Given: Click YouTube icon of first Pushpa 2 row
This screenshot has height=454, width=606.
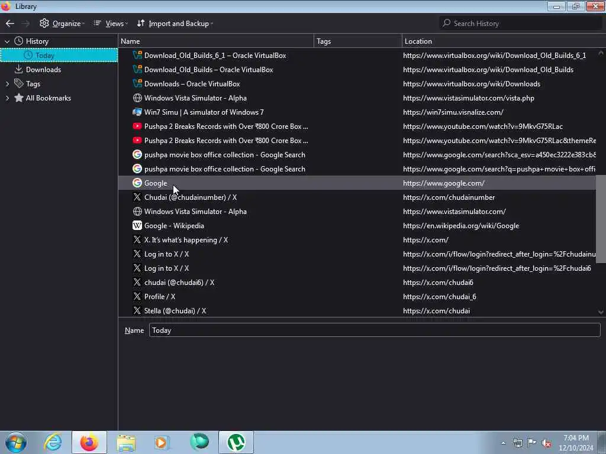Looking at the screenshot, I should 137,127.
